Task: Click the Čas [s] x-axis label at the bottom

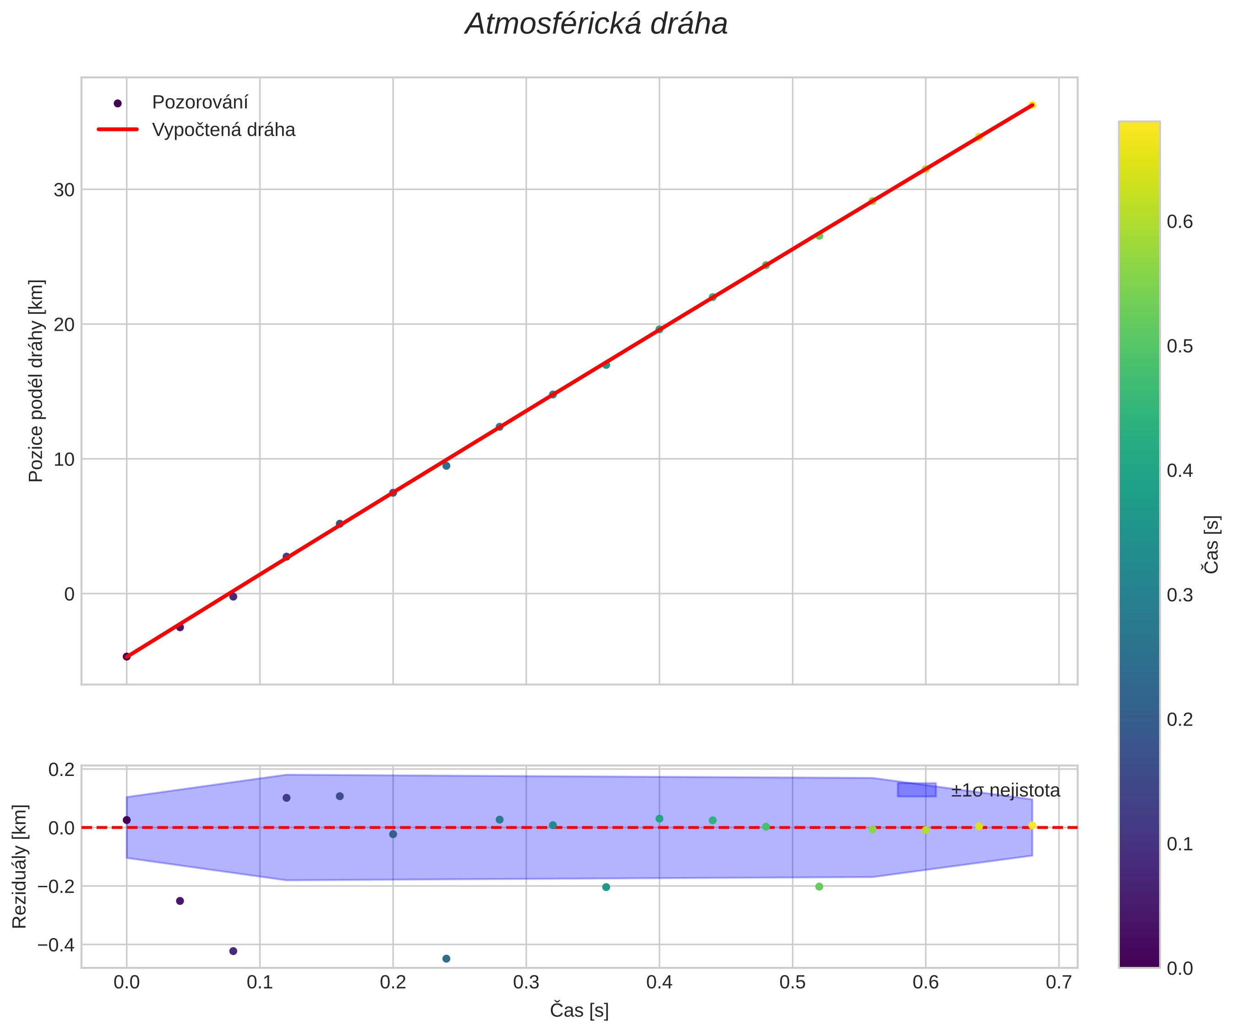Action: [x=579, y=1010]
